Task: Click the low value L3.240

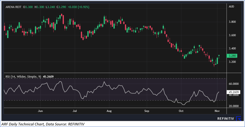Action: (x=50, y=7)
